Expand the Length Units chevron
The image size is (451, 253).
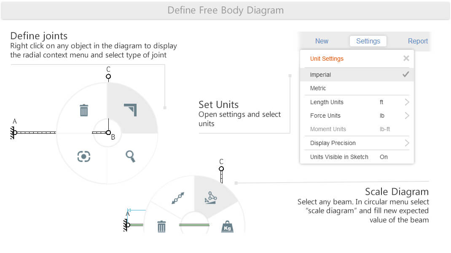pyautogui.click(x=407, y=102)
